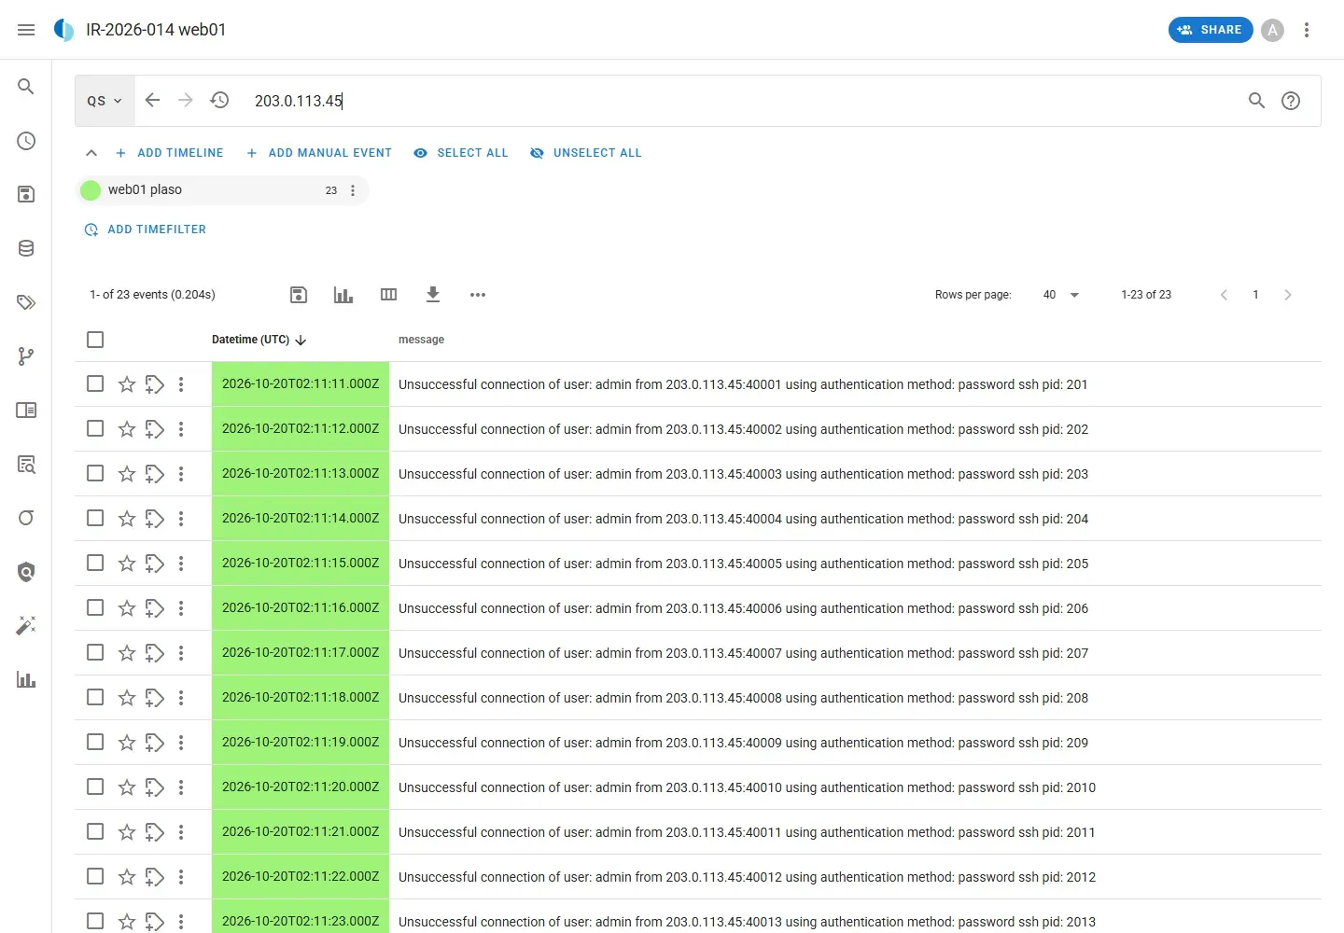Click ADD TIMEFILTER

tap(146, 230)
